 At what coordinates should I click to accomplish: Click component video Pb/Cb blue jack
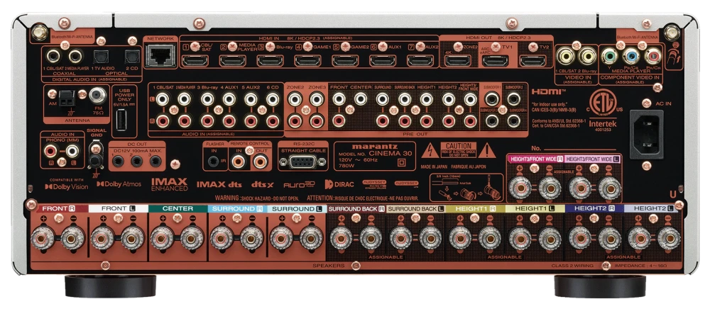click(630, 57)
